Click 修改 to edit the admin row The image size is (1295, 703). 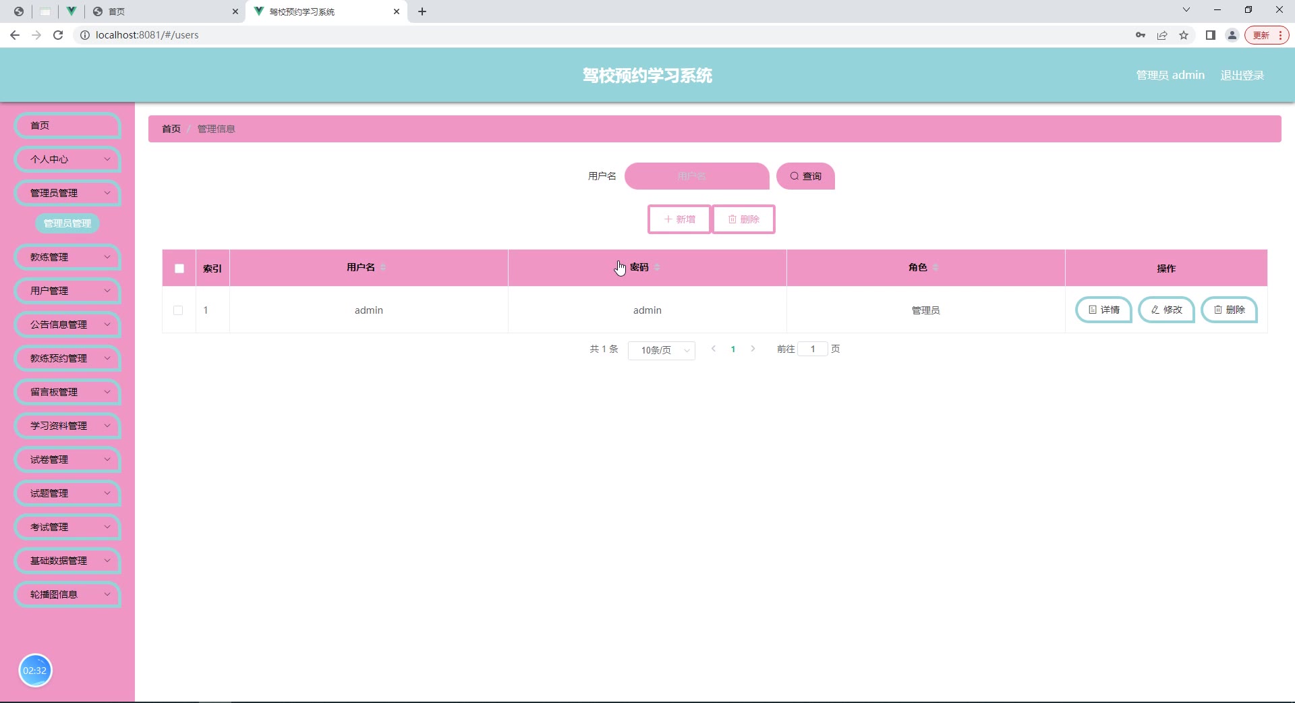click(x=1166, y=310)
